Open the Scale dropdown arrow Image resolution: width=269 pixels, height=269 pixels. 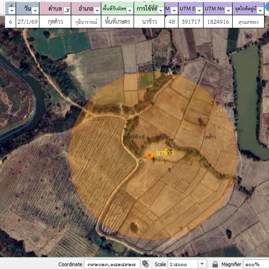(202, 264)
